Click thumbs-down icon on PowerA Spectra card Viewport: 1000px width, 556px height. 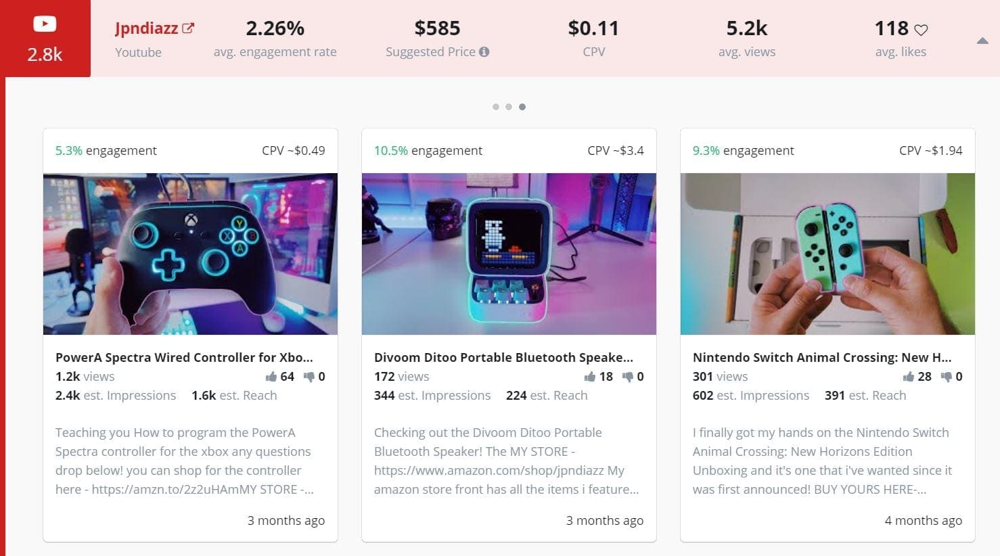[x=309, y=377]
